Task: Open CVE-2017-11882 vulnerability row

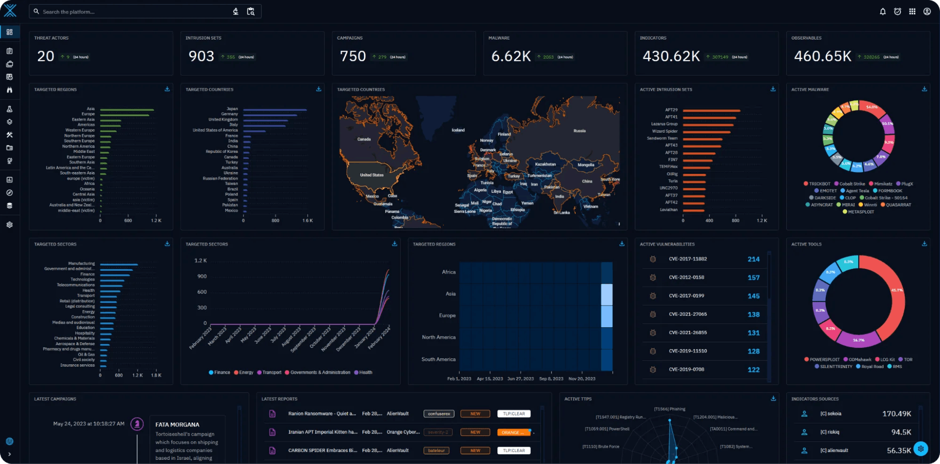Action: pyautogui.click(x=704, y=259)
